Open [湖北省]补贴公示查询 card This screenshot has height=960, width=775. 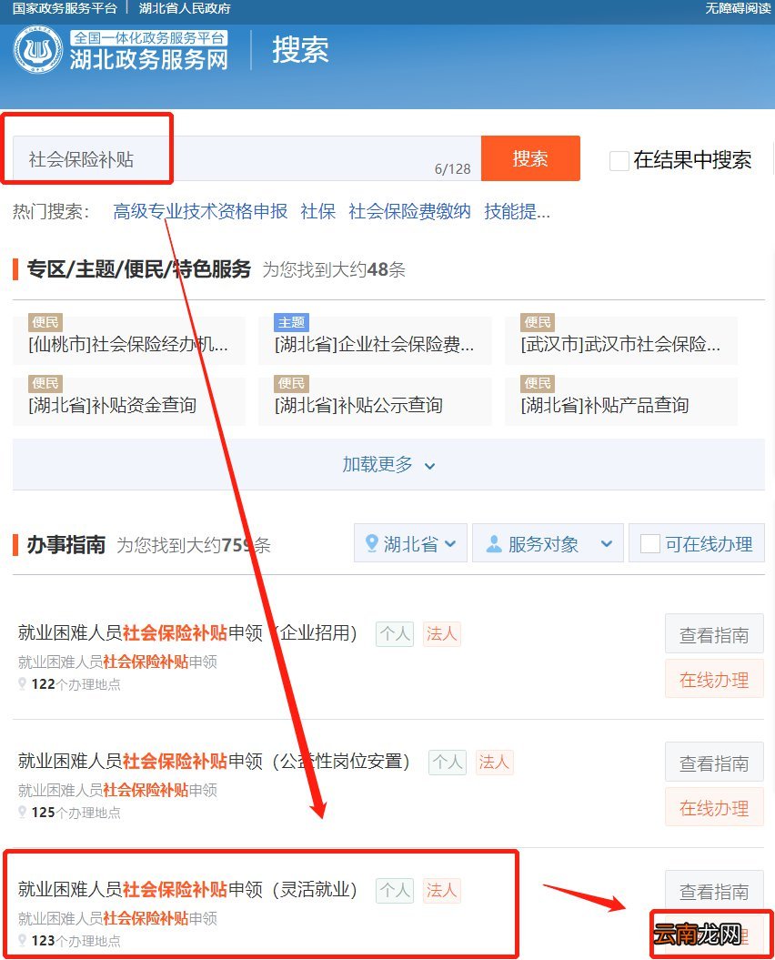pyautogui.click(x=376, y=400)
